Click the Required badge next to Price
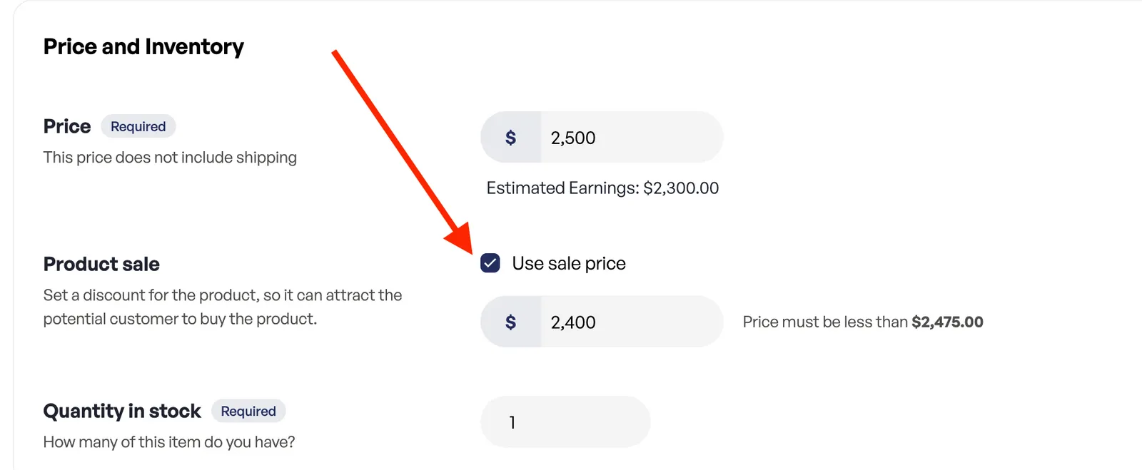Screen dimensions: 1142x470 (x=138, y=126)
